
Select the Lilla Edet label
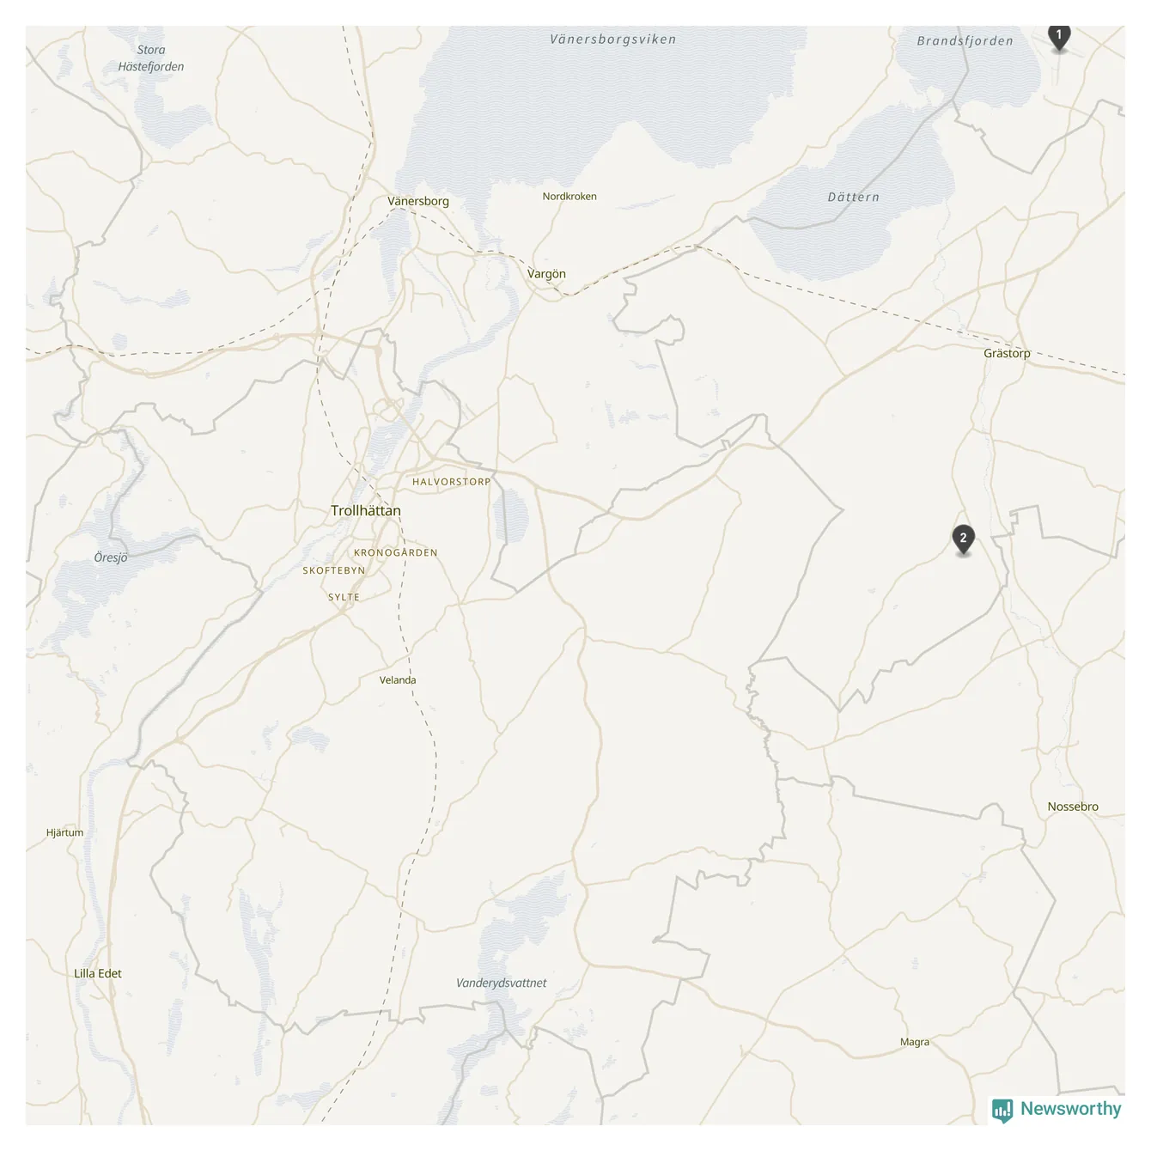pos(98,973)
